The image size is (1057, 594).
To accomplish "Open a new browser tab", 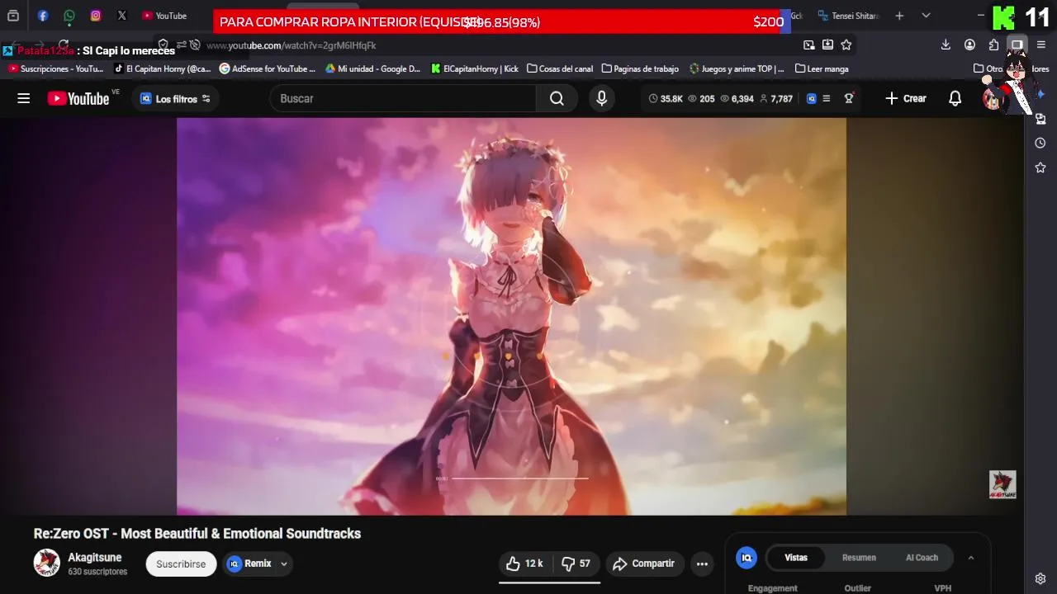I will [x=899, y=16].
